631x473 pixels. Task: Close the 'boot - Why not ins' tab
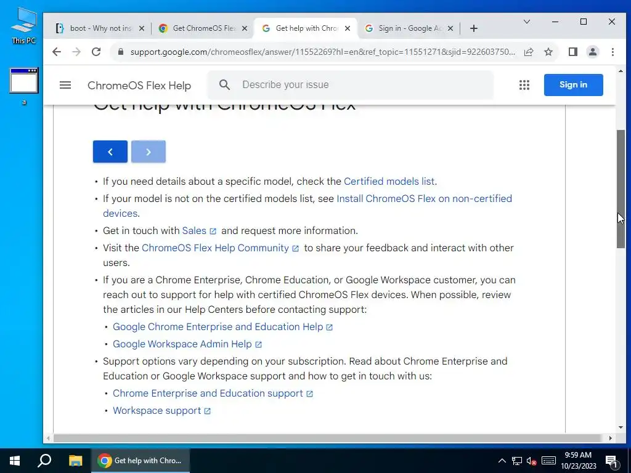click(x=142, y=28)
